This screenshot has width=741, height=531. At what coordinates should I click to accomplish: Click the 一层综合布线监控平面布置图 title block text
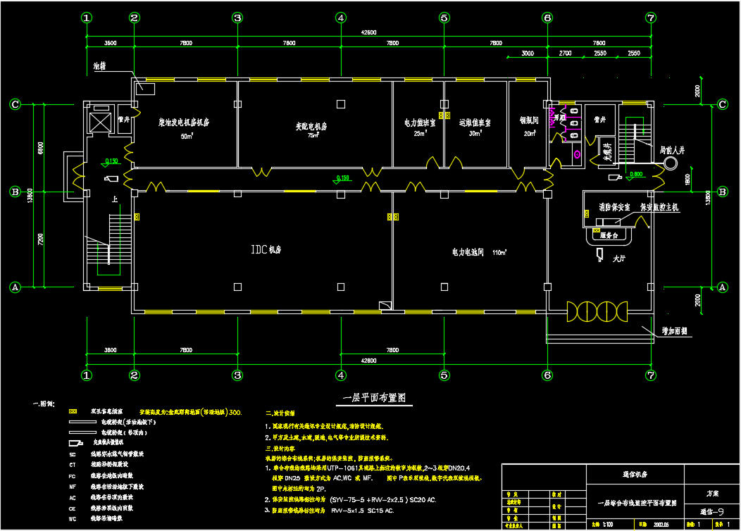click(636, 503)
